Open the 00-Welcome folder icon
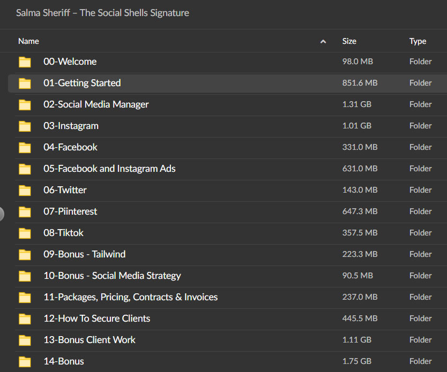This screenshot has width=447, height=372. click(25, 62)
